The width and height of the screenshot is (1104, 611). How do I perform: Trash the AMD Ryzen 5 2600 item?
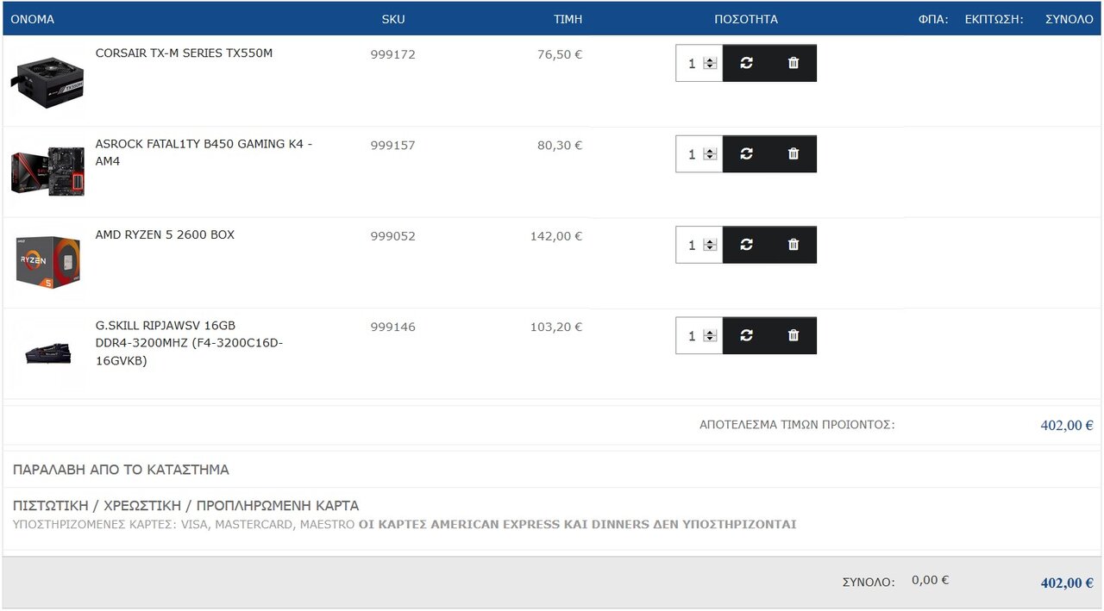[x=793, y=245]
